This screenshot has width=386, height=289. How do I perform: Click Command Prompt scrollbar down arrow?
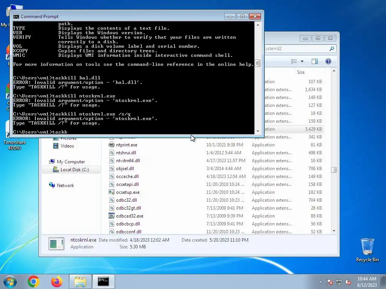(x=258, y=131)
